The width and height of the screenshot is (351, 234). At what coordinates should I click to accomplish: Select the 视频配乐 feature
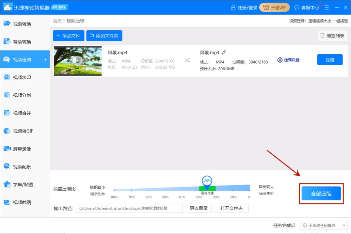point(19,167)
